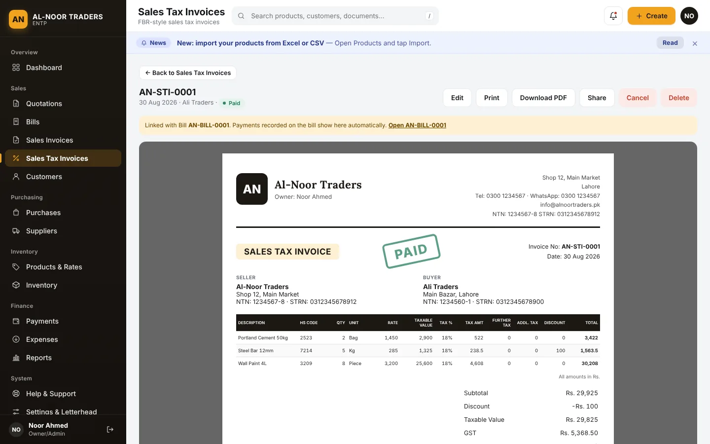Open the Dashboard grid icon

[16, 68]
